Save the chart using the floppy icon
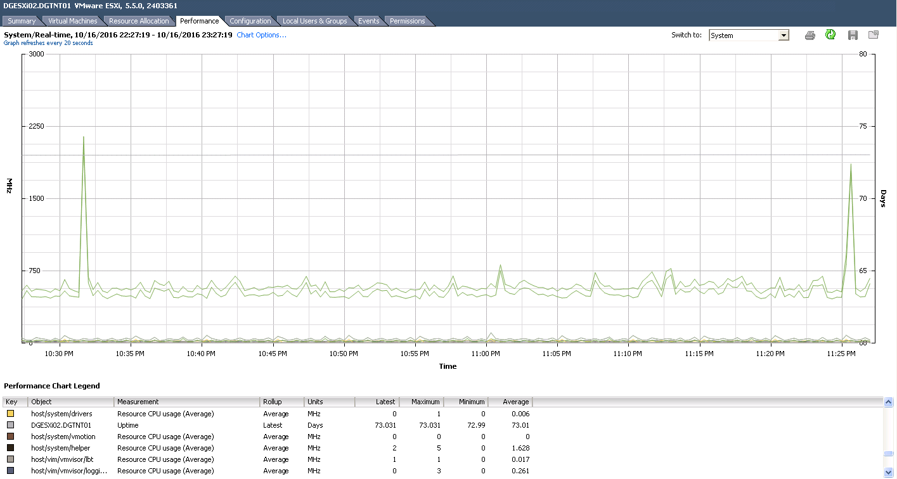The image size is (897, 479). click(x=853, y=35)
